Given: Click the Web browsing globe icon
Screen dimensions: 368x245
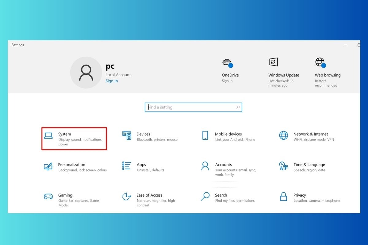Looking at the screenshot, I should point(320,63).
